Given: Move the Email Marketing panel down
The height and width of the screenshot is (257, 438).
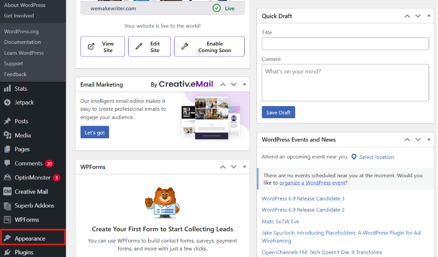Looking at the screenshot, I should [x=234, y=85].
